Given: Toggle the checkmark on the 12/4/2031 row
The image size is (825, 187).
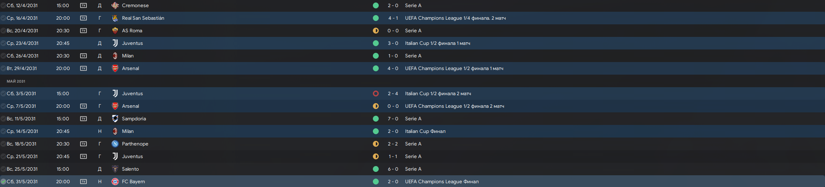Looking at the screenshot, I should (x=3, y=5).
